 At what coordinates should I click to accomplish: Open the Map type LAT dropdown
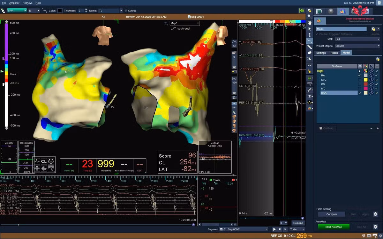[357, 39]
